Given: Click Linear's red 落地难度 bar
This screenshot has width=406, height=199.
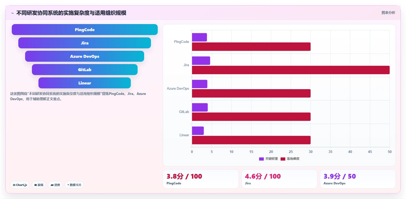Looking at the screenshot, I should tap(251, 140).
